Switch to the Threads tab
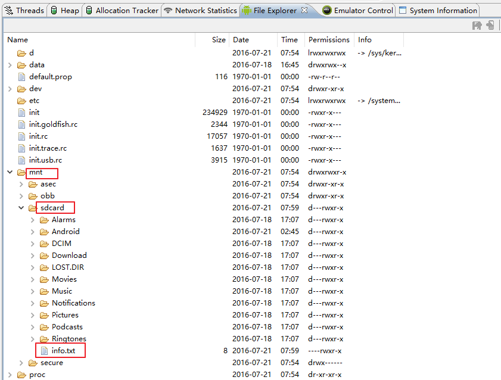The height and width of the screenshot is (380, 501). tap(24, 11)
